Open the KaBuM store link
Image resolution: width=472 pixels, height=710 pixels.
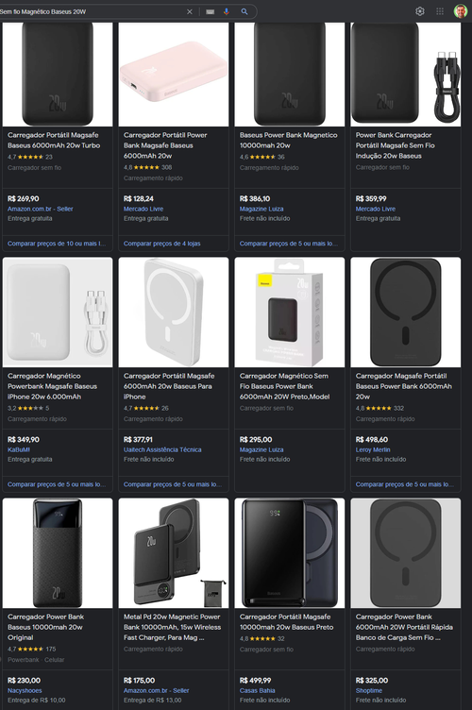pos(19,449)
